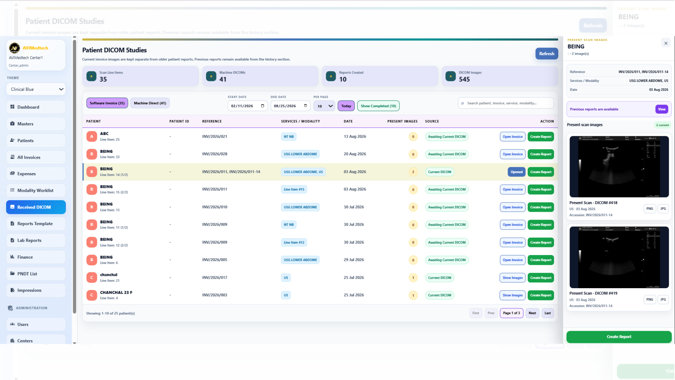Download DICOM #418 as JPG
Image resolution: width=675 pixels, height=380 pixels.
(663, 209)
